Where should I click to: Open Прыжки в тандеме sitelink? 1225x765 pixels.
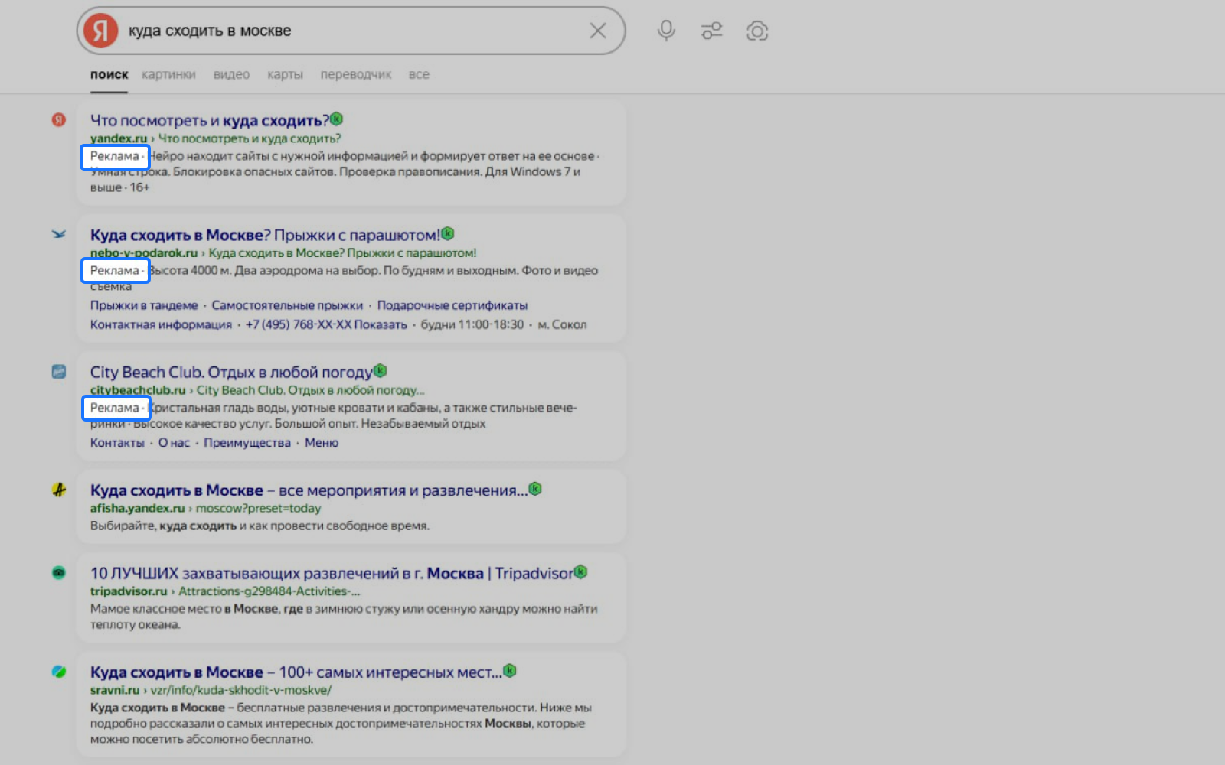coord(144,305)
